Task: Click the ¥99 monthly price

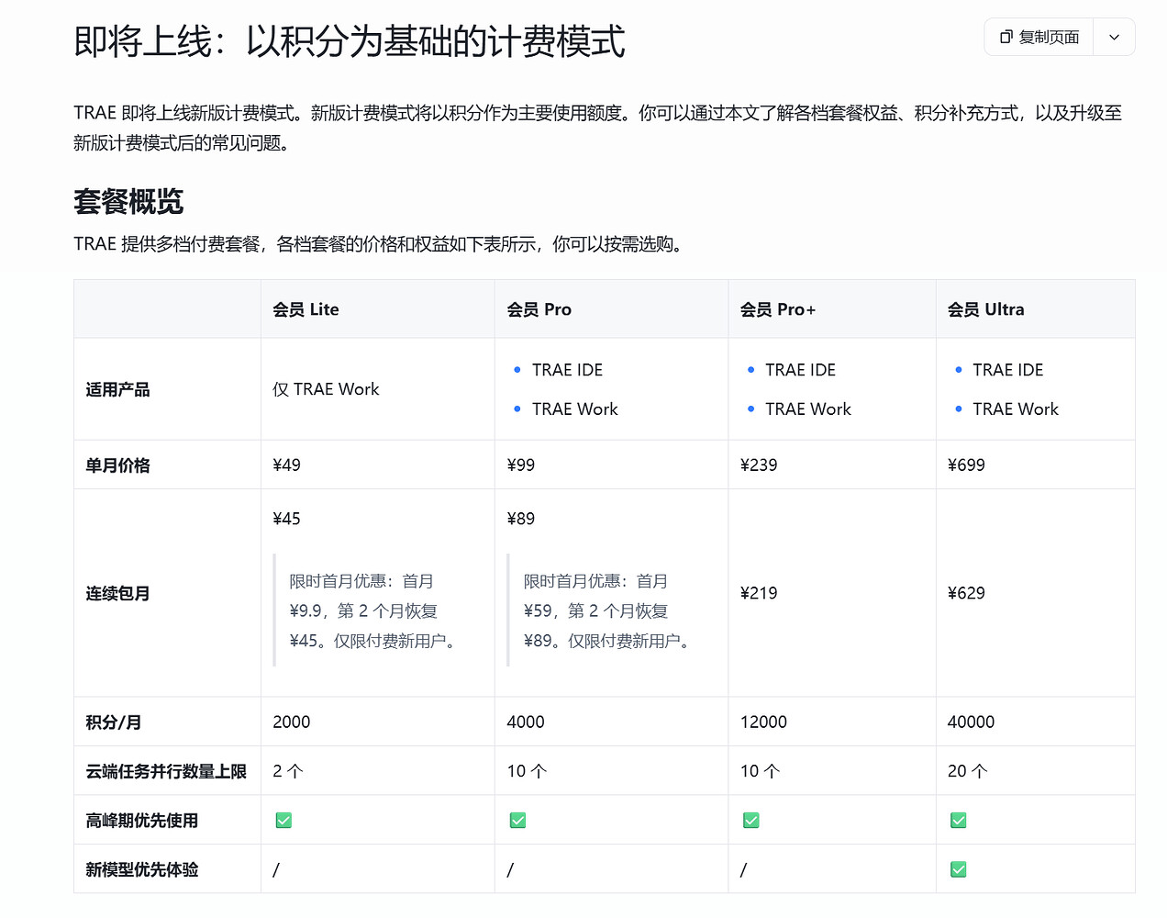Action: point(520,465)
